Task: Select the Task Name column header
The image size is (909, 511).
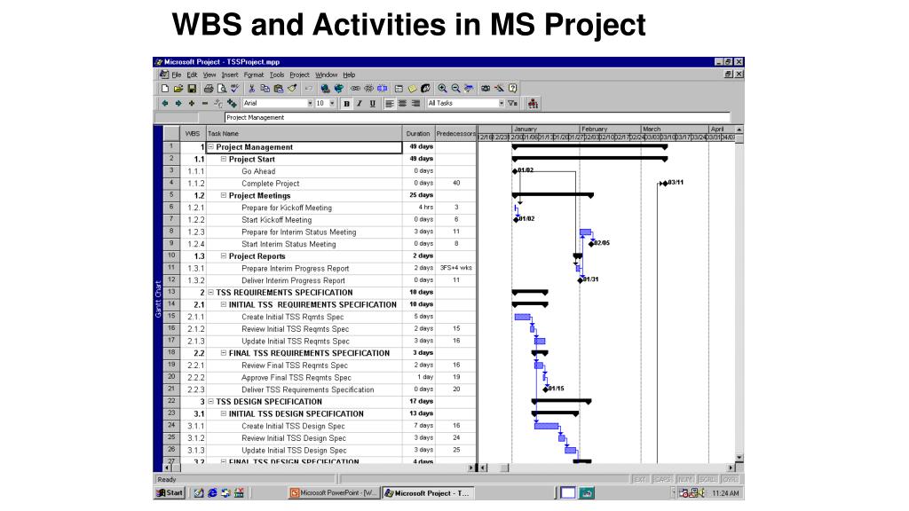Action: (x=304, y=133)
